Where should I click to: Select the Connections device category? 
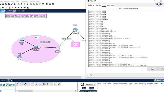(x=7, y=85)
